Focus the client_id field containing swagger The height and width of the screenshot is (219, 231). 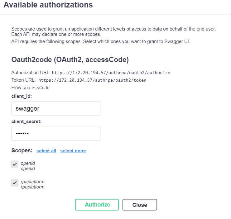pos(56,108)
